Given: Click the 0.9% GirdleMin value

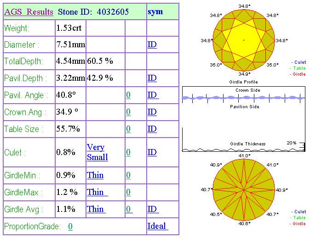Looking at the screenshot, I should coord(66,175).
